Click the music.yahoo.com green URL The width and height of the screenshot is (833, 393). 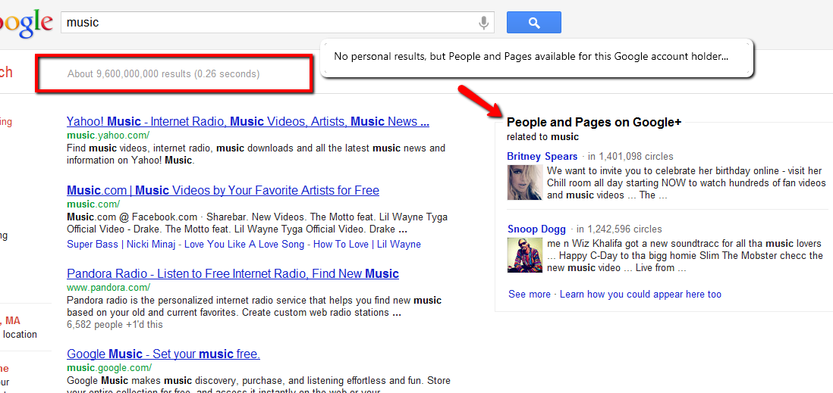click(108, 136)
